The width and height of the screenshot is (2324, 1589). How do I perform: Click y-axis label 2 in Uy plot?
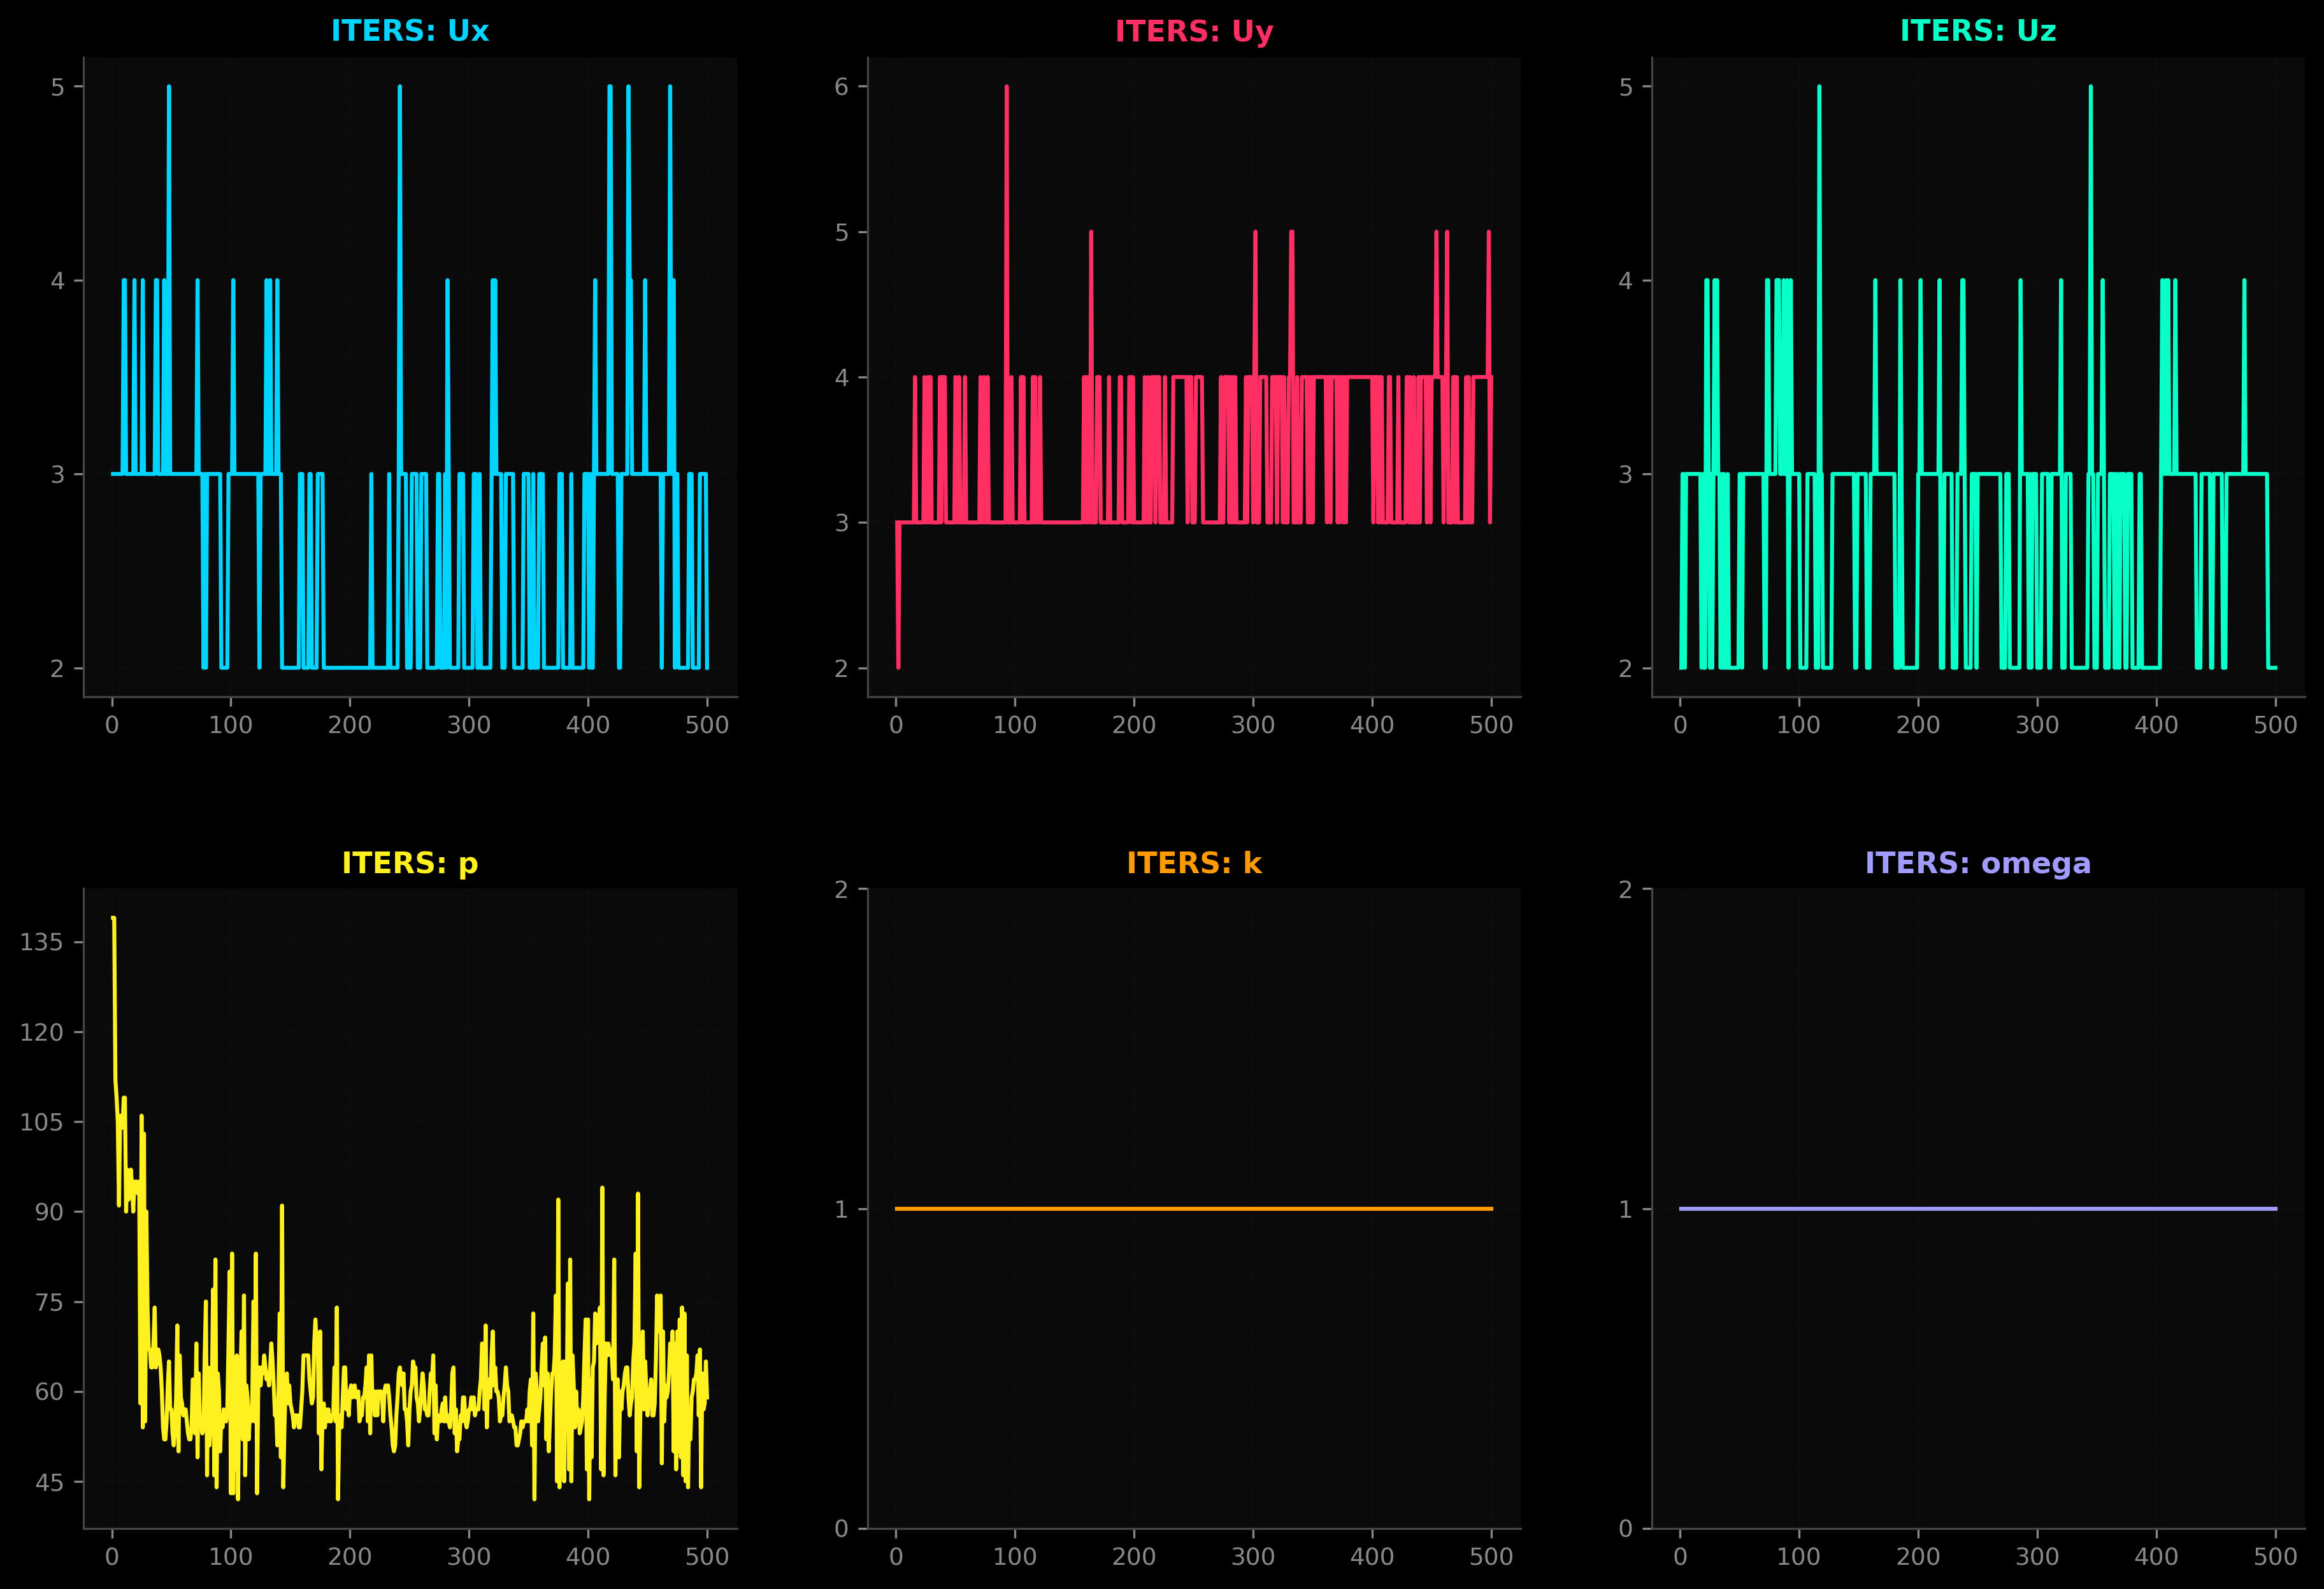coord(841,668)
